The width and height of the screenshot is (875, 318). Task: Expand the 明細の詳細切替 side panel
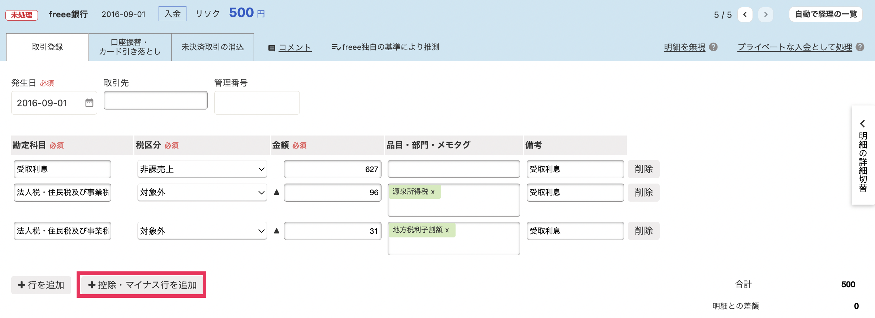(x=863, y=155)
